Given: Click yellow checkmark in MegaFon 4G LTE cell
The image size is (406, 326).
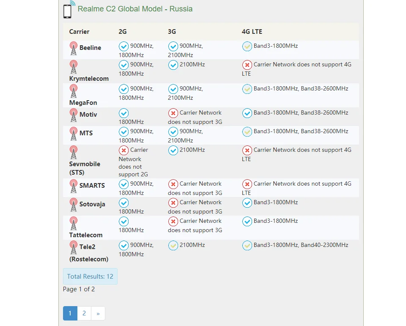Looking at the screenshot, I should (247, 89).
